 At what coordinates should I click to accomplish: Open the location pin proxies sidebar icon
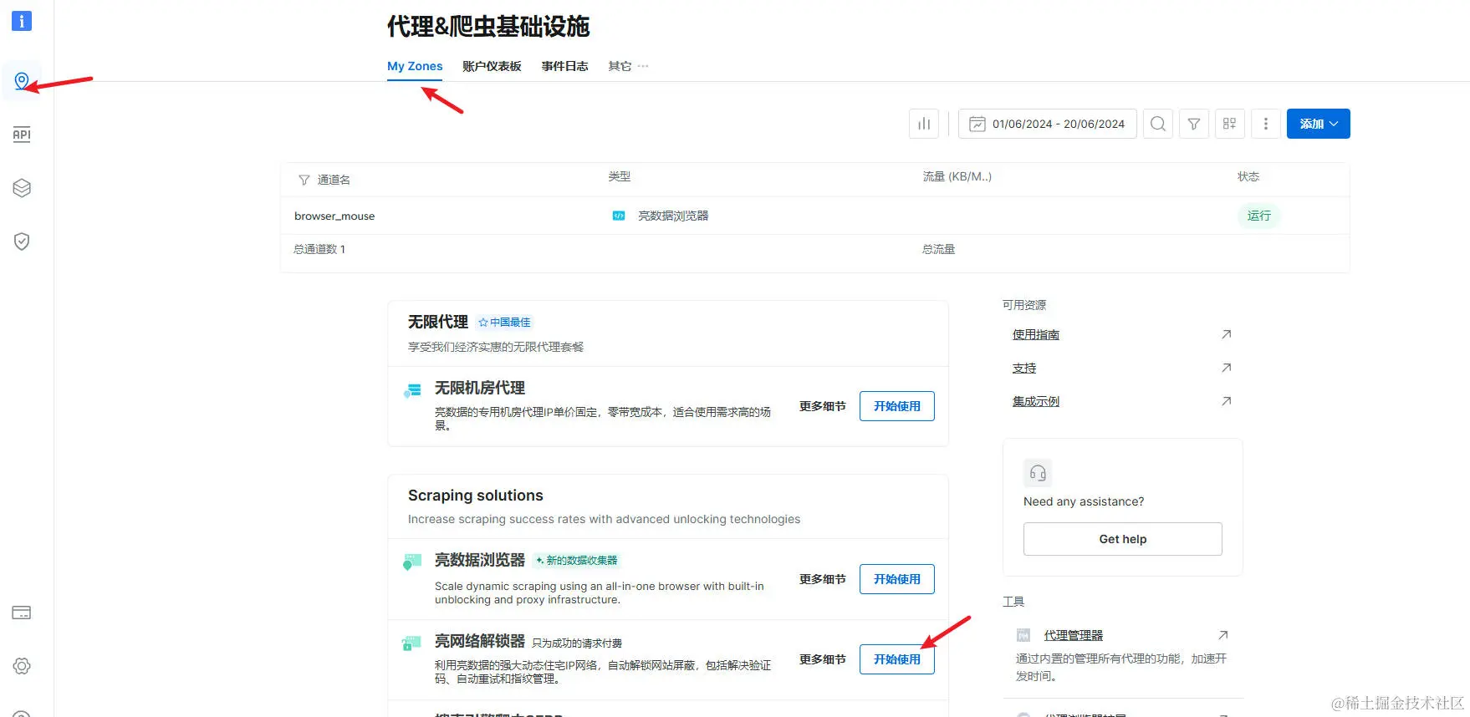pyautogui.click(x=22, y=81)
